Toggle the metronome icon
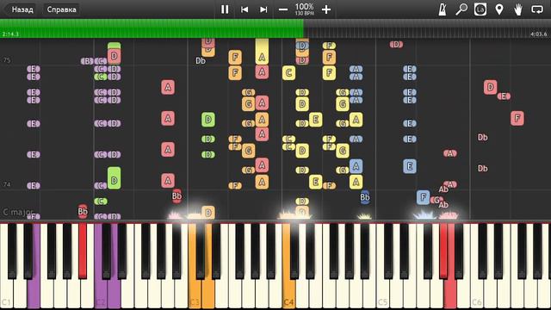Viewport: 551px width, 310px height. click(x=443, y=9)
